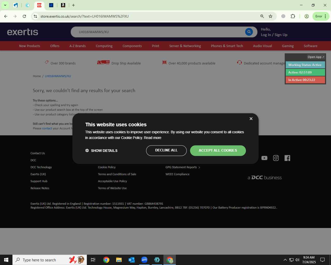The image size is (331, 265).
Task: Click the exertis logo
Action: 23,32
